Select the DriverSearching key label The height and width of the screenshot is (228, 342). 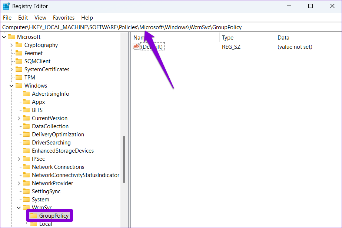point(51,143)
